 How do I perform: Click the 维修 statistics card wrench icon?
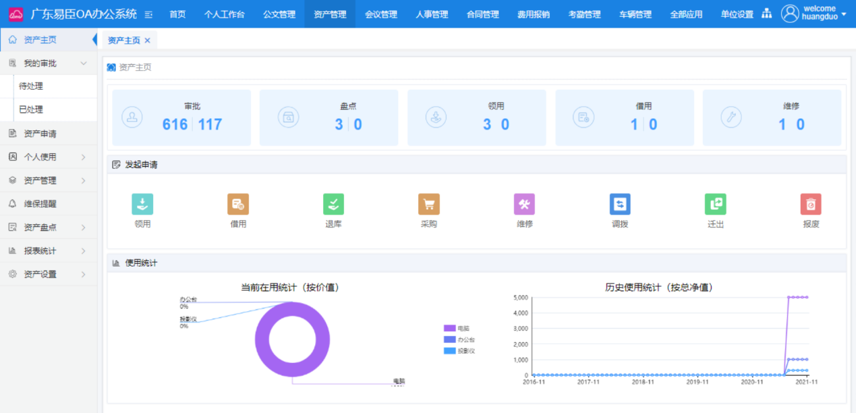(x=731, y=117)
